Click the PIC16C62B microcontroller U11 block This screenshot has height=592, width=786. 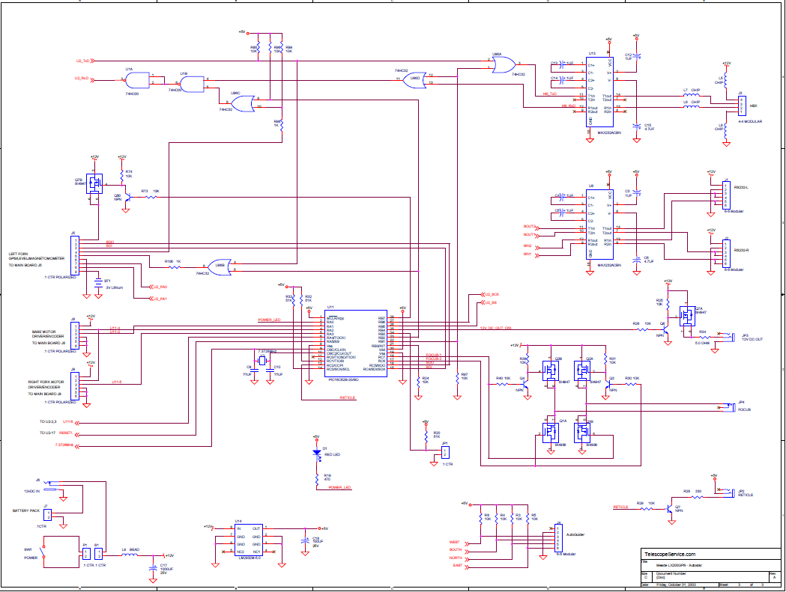coord(355,344)
